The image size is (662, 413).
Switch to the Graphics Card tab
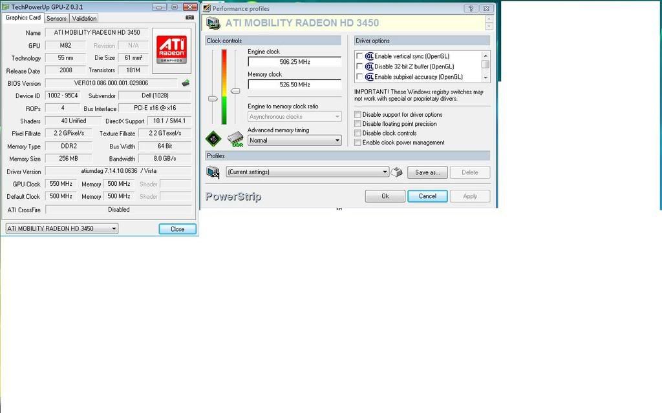pos(23,17)
